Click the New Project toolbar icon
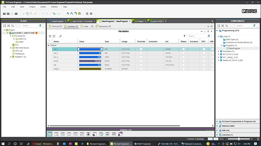The height and width of the screenshot is (146, 261). point(4,14)
